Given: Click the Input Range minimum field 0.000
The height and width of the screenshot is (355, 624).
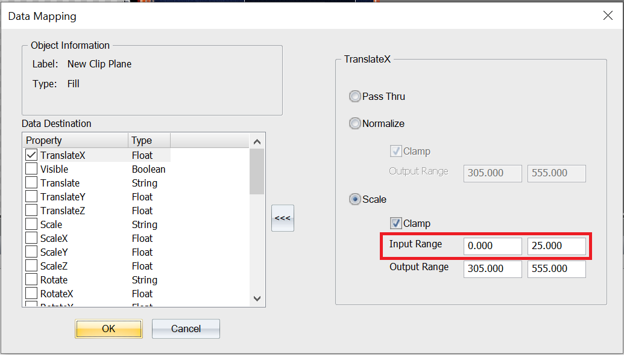Looking at the screenshot, I should click(x=493, y=246).
